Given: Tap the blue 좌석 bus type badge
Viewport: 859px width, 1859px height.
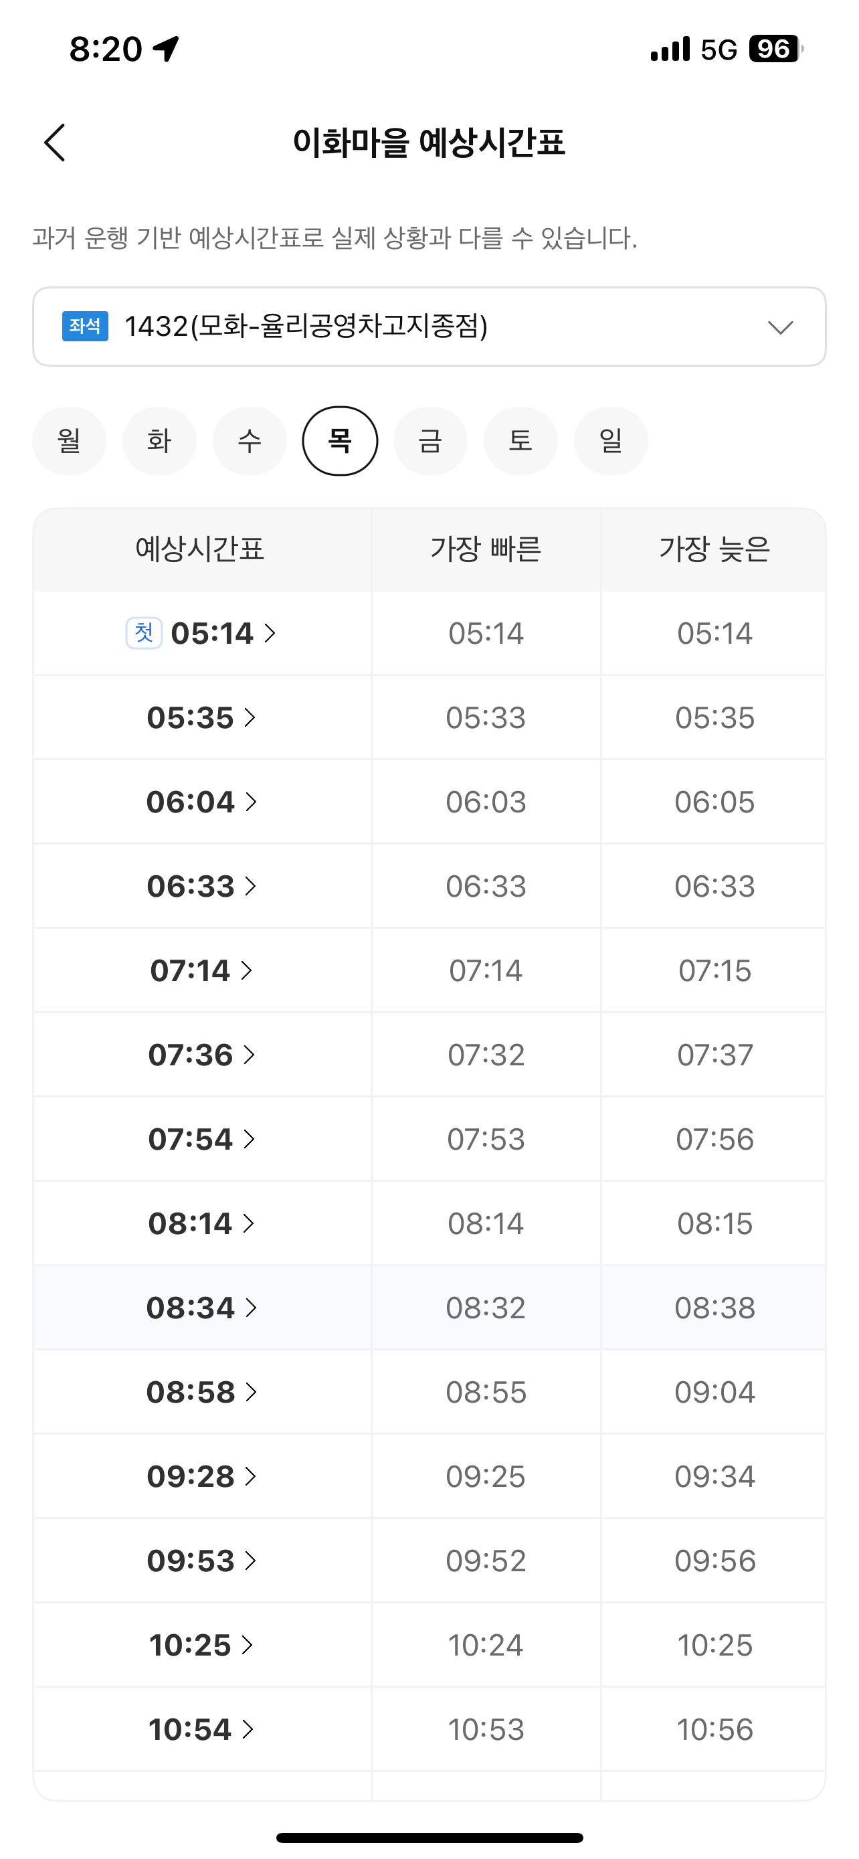Looking at the screenshot, I should (x=85, y=326).
